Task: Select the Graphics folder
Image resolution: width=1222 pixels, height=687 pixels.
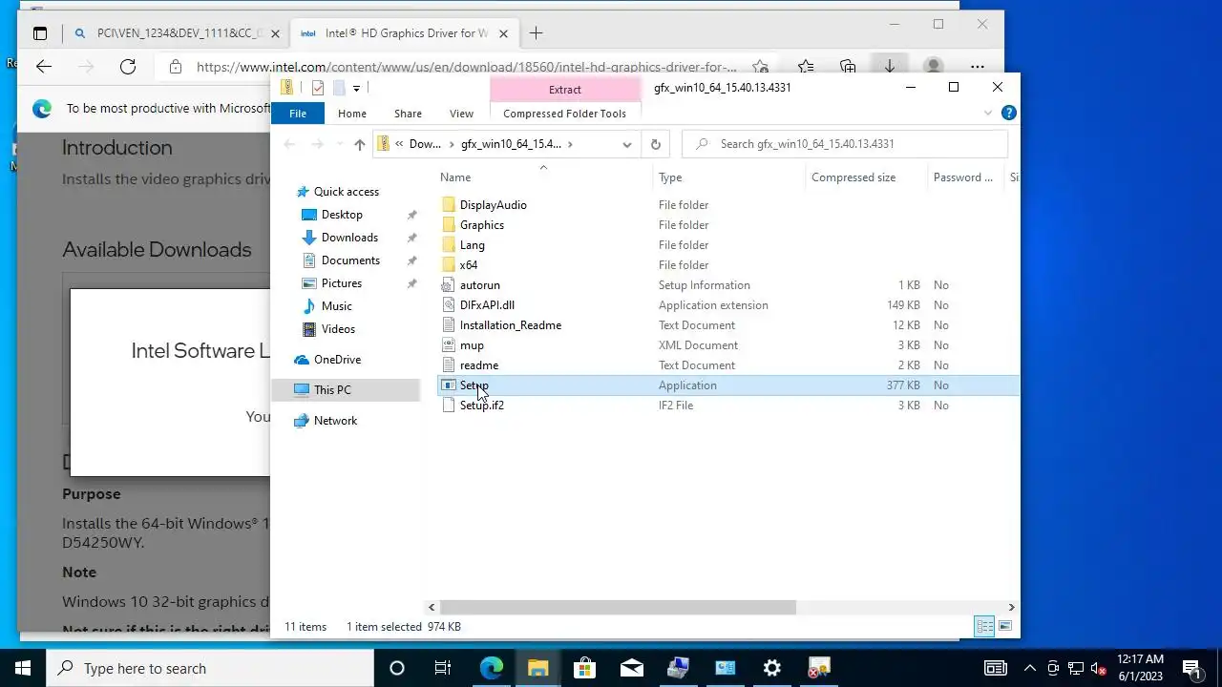Action: click(x=482, y=225)
